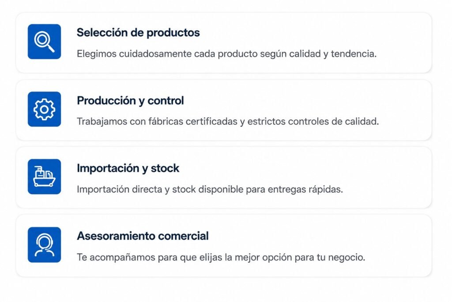
Task: Select the second card about production control
Action: click(x=224, y=110)
